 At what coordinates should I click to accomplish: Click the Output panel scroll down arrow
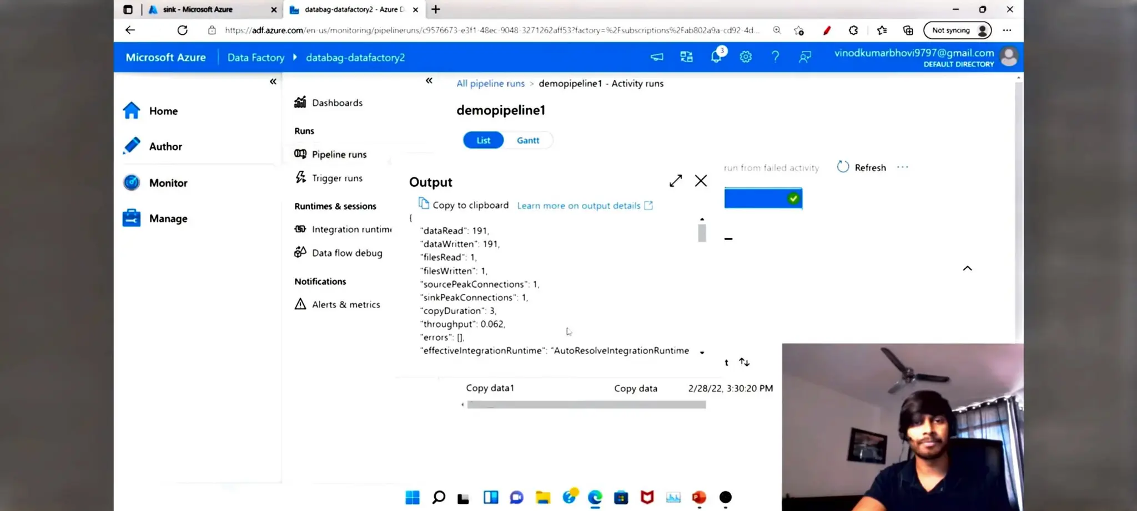[x=702, y=352]
